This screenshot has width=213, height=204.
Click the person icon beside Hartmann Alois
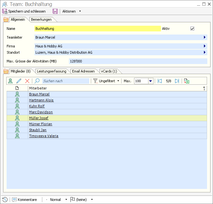pyautogui.click(x=17, y=100)
